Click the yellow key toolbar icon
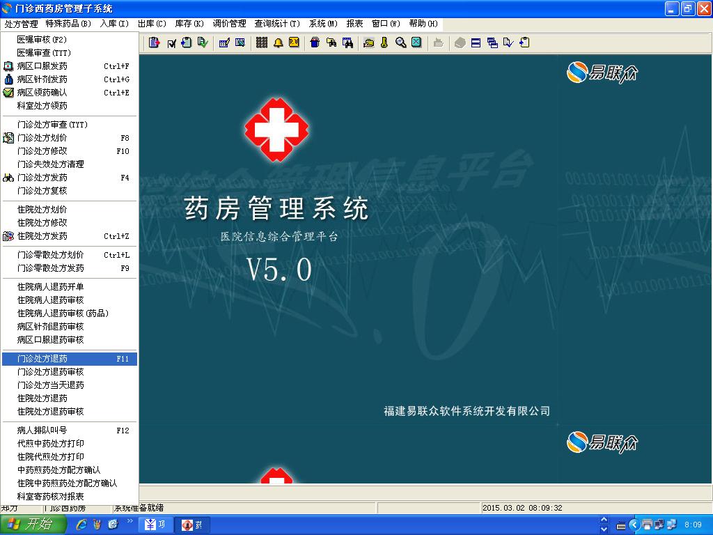 384,42
